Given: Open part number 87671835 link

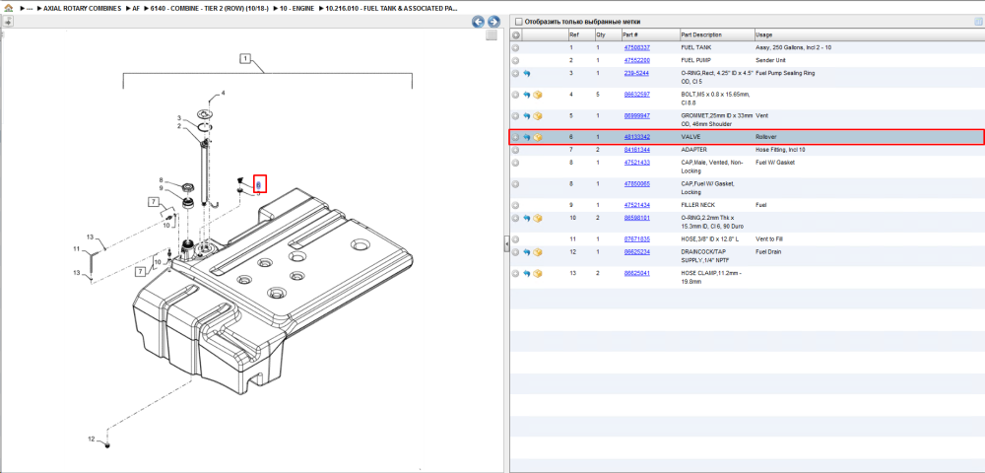Looking at the screenshot, I should [x=637, y=239].
